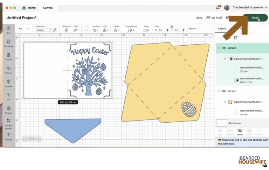Select the Layers tab
Screen dimensions: 269x170
click(222, 29)
